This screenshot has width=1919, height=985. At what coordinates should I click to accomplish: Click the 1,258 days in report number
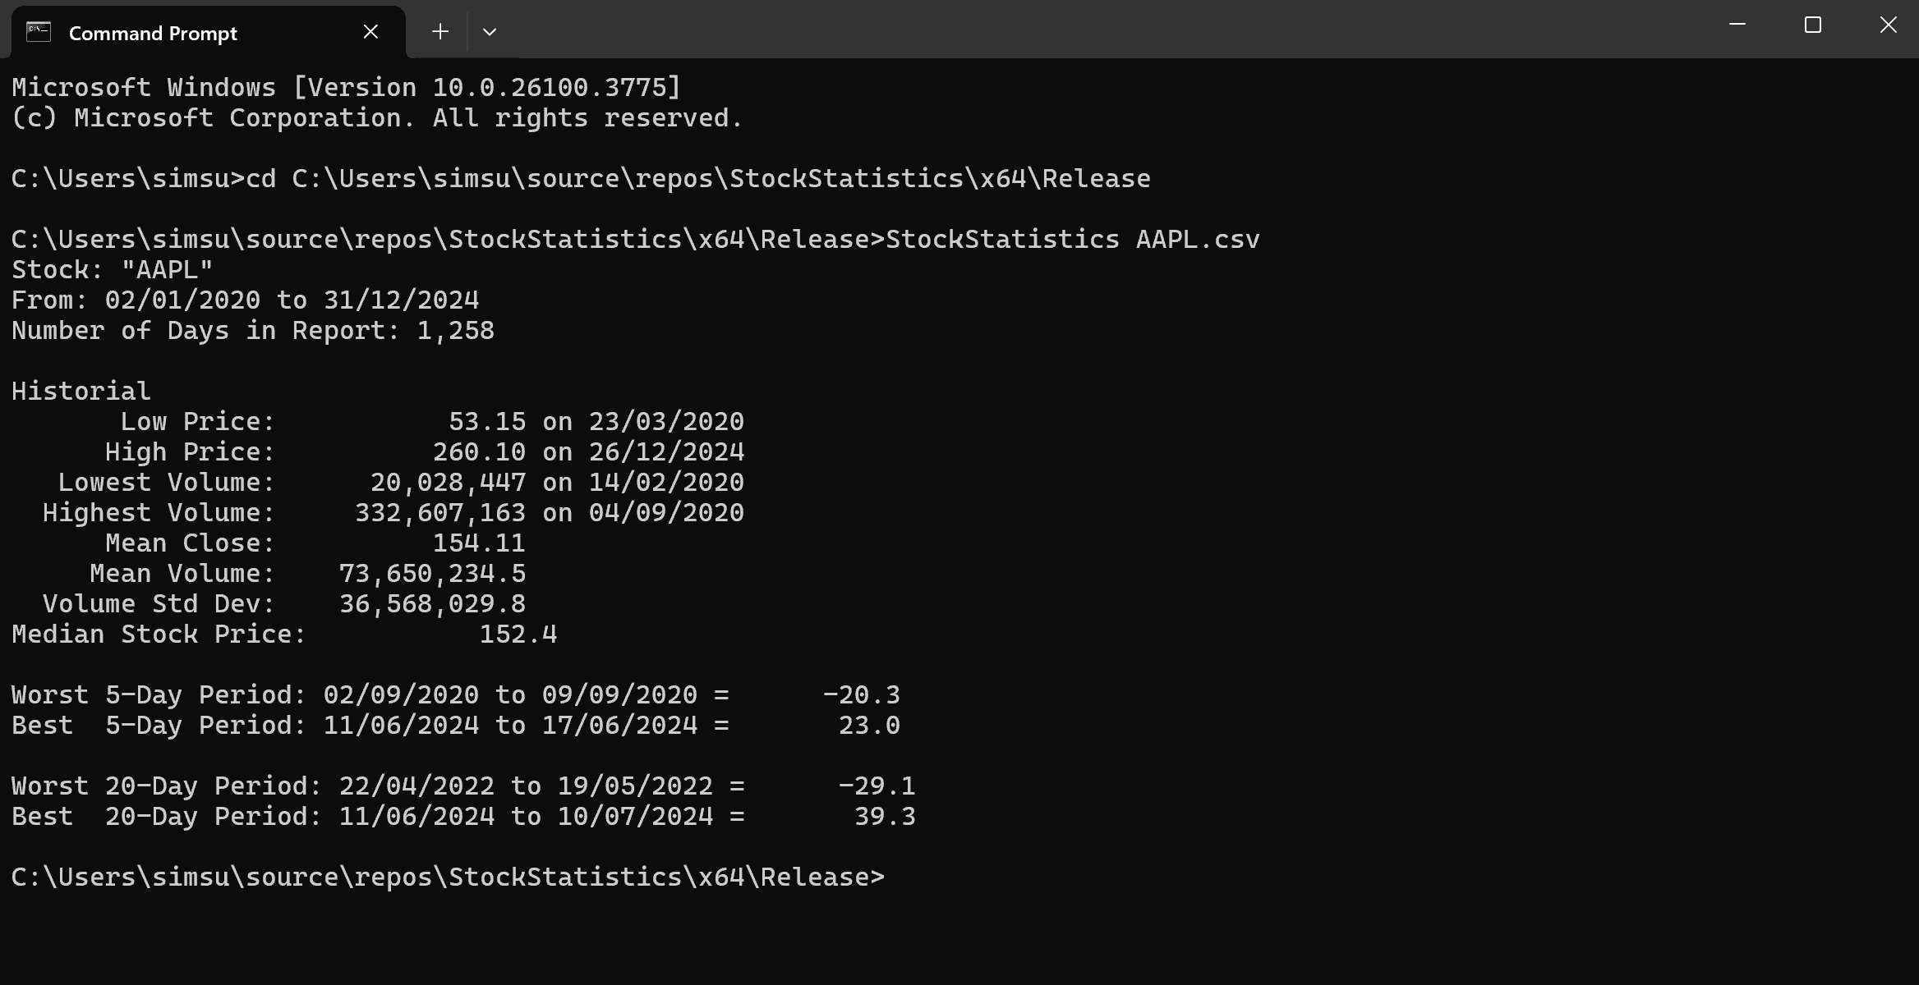tap(455, 331)
